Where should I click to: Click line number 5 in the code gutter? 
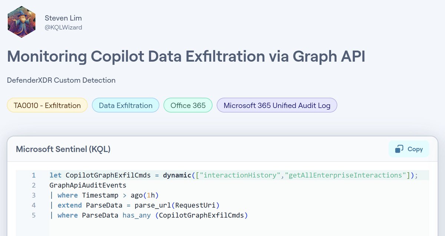tap(34, 215)
